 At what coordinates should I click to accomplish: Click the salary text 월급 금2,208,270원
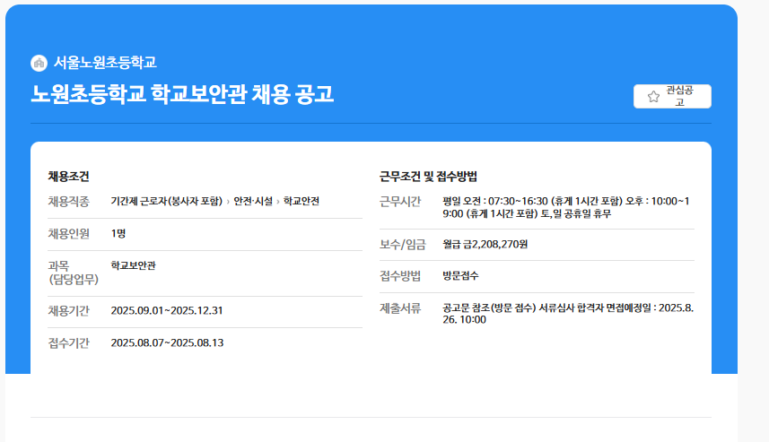485,244
